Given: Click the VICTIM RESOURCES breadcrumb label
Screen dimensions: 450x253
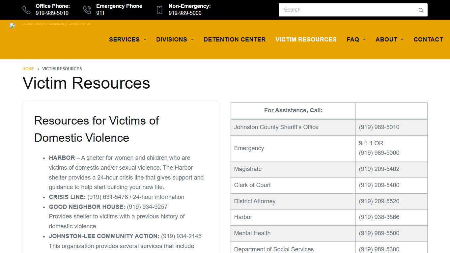Looking at the screenshot, I should (x=62, y=69).
